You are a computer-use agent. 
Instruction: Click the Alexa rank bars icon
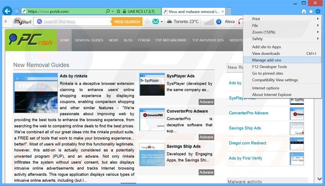pos(209,21)
